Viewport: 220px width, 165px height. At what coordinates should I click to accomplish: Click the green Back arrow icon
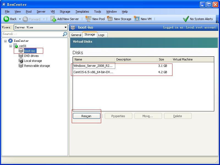click(x=6, y=19)
